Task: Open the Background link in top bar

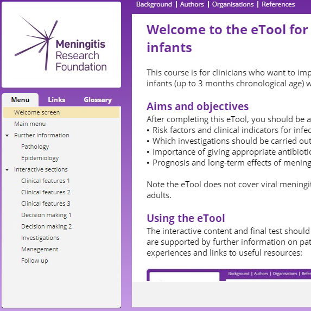Action: coord(154,4)
